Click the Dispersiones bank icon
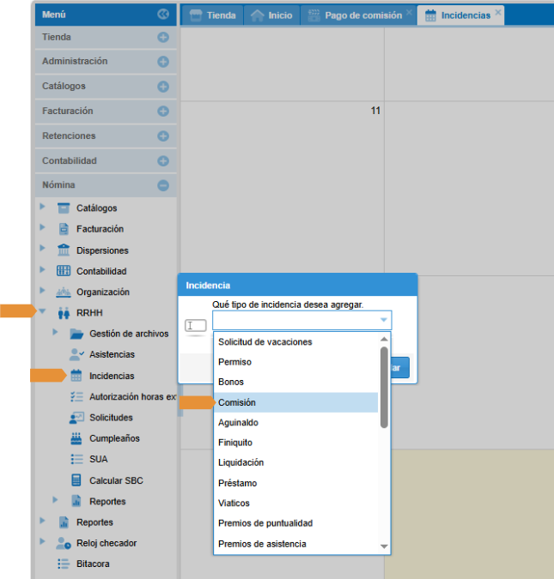This screenshot has width=554, height=579. (x=63, y=250)
